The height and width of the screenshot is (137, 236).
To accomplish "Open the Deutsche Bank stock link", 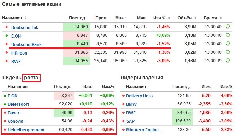I will pyautogui.click(x=26, y=45).
